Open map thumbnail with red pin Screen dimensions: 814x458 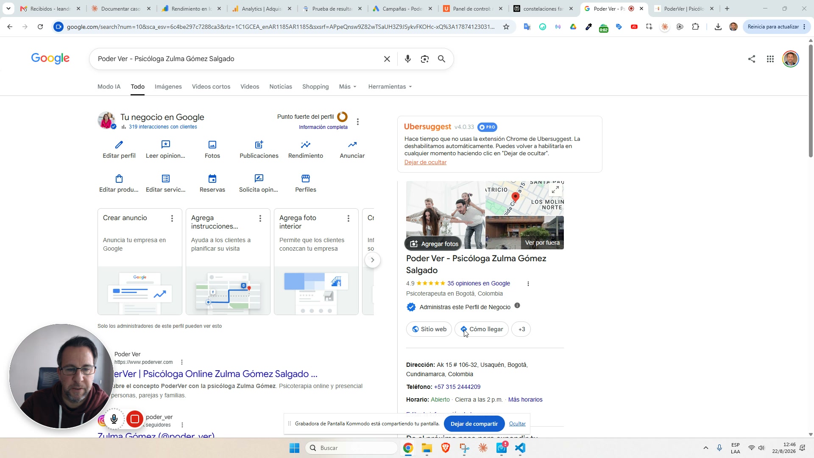[525, 198]
